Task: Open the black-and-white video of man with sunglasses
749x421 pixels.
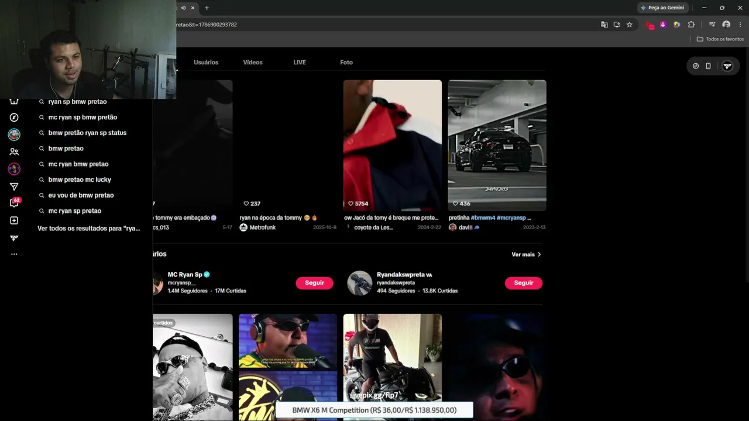Action: (x=193, y=367)
